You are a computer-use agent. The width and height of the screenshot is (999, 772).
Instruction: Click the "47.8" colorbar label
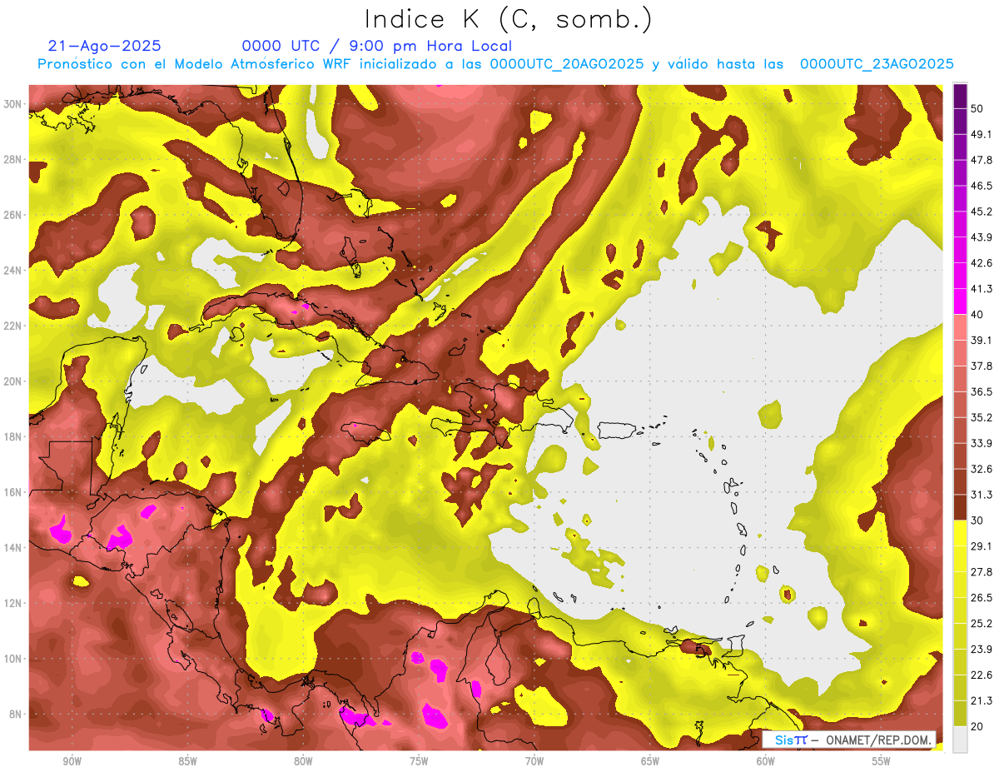(982, 160)
